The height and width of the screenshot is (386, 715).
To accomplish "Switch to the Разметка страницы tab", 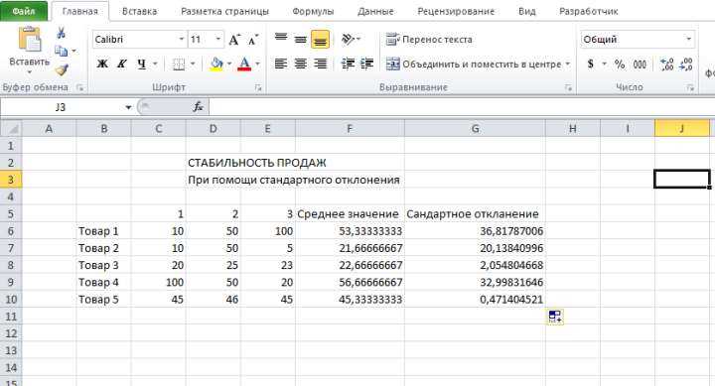I will [x=224, y=11].
